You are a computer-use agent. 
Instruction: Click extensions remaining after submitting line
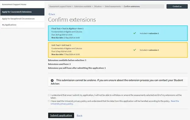coord(77,68)
